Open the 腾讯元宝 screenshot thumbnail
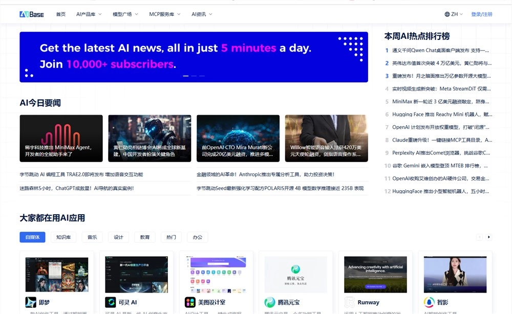Image resolution: width=512 pixels, height=314 pixels. click(x=296, y=274)
